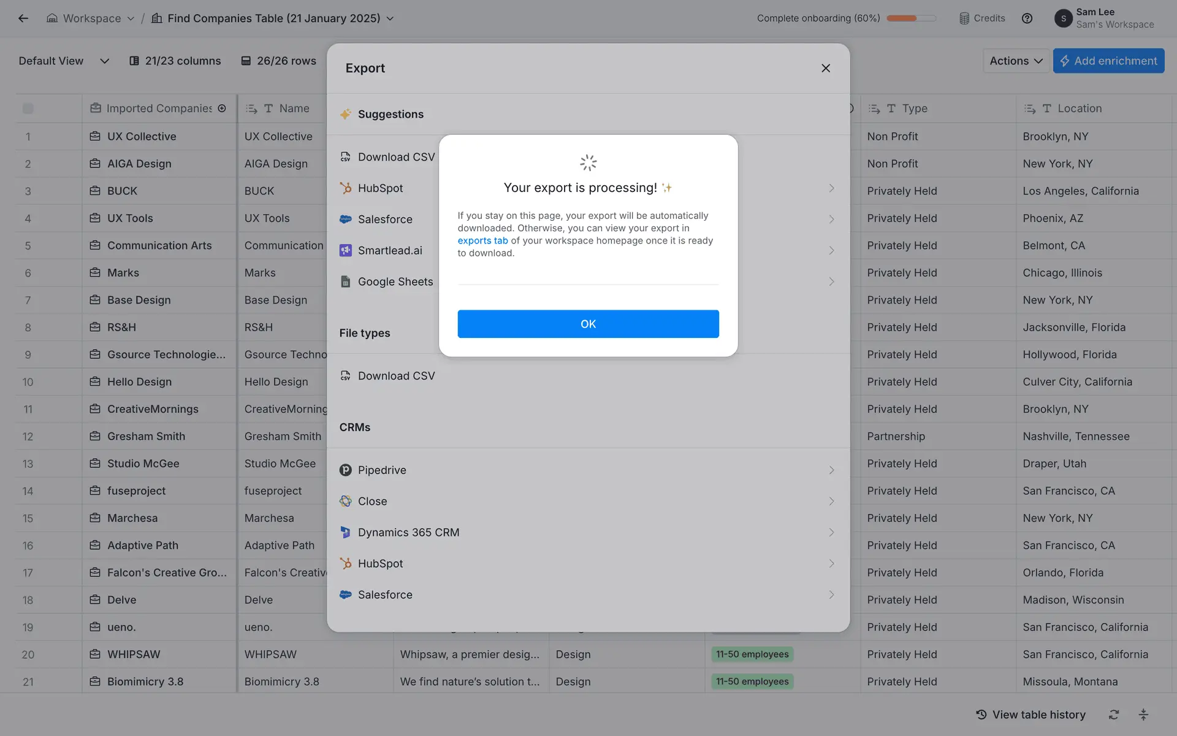Image resolution: width=1177 pixels, height=736 pixels.
Task: Select Download CSV under File types
Action: [396, 376]
